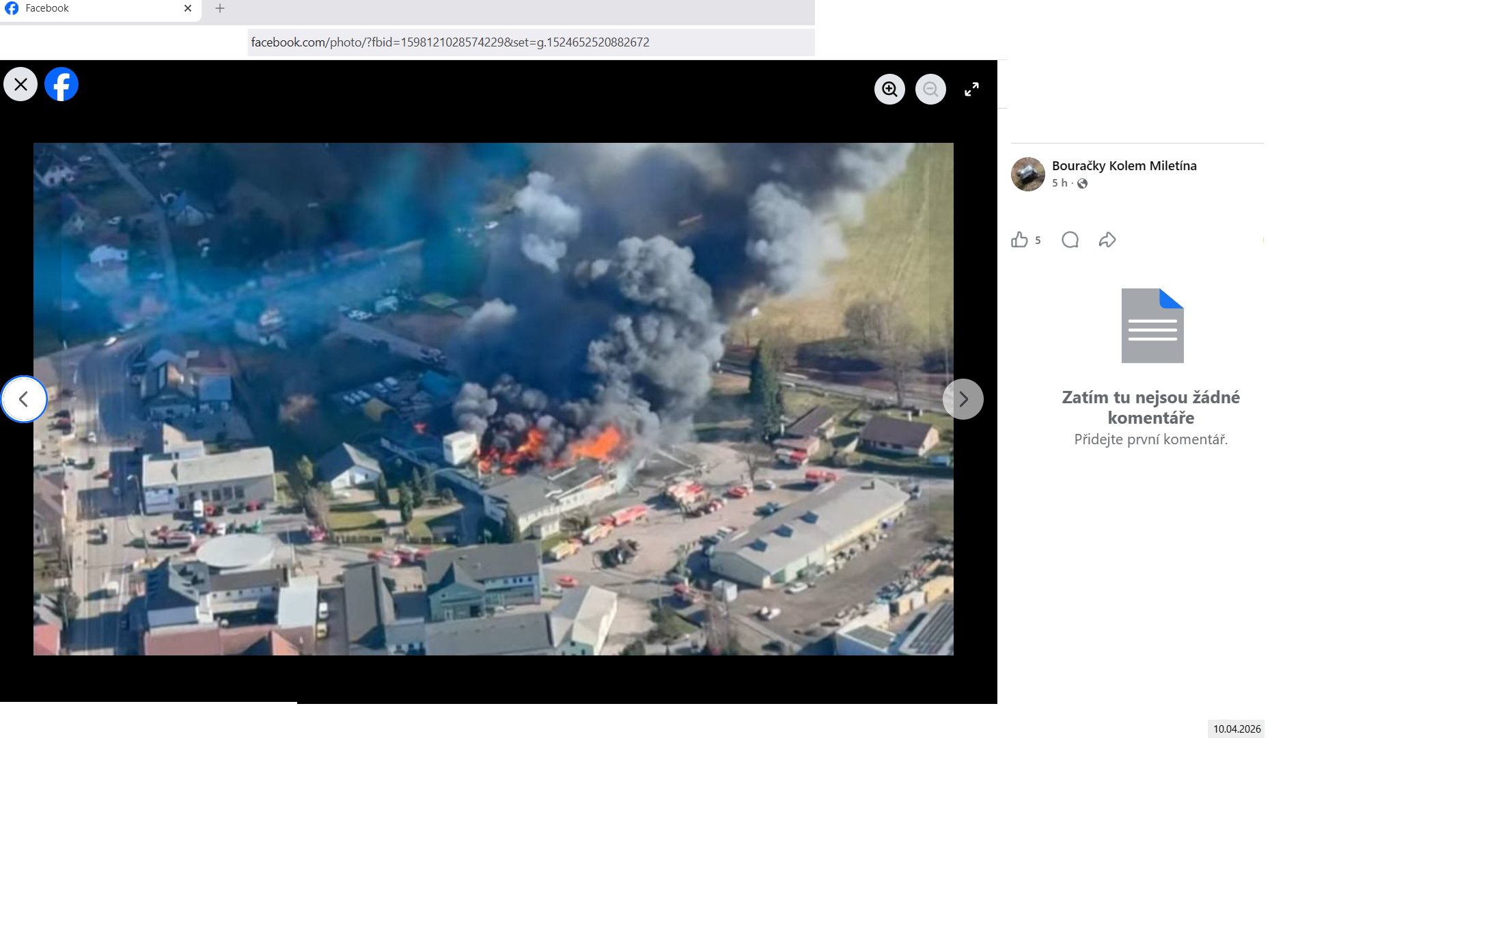Screen dimensions: 1507x950
Task: Click the address bar URL field
Action: [x=530, y=42]
